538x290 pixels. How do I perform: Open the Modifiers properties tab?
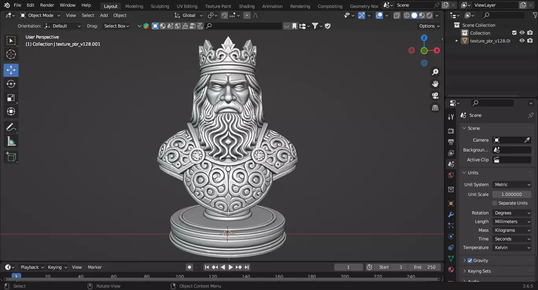(x=451, y=214)
